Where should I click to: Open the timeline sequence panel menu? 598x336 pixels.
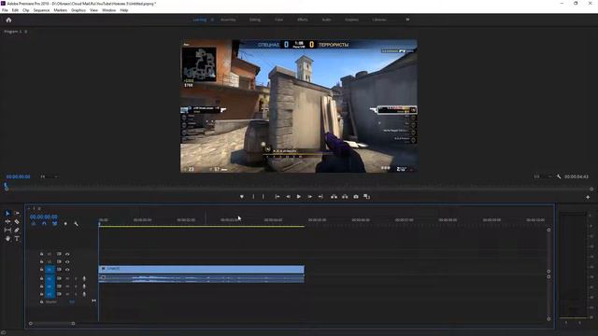click(39, 208)
